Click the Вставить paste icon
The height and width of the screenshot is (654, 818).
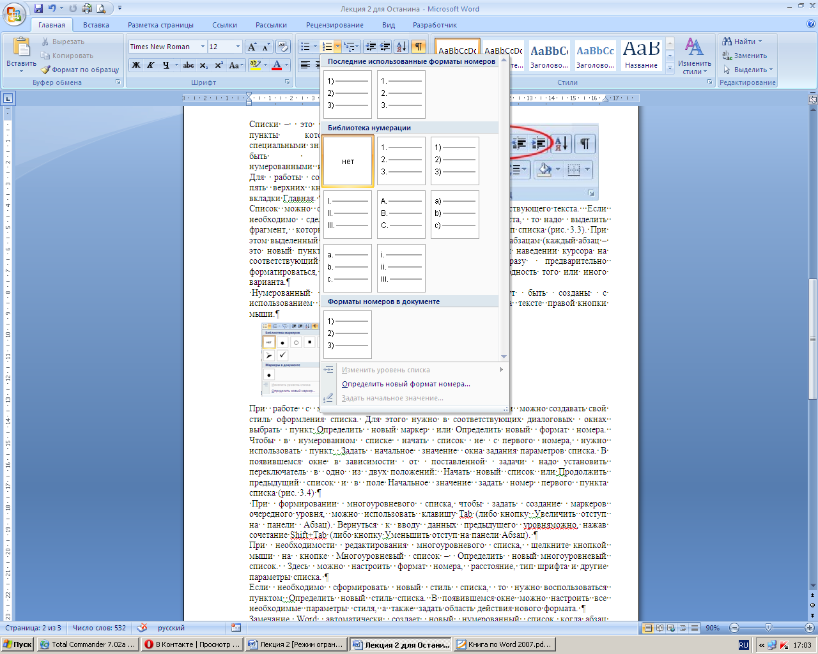[x=21, y=48]
